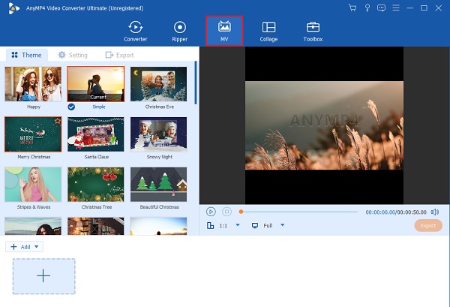Open the feedback chat icon
This screenshot has width=450, height=307.
pos(382,8)
